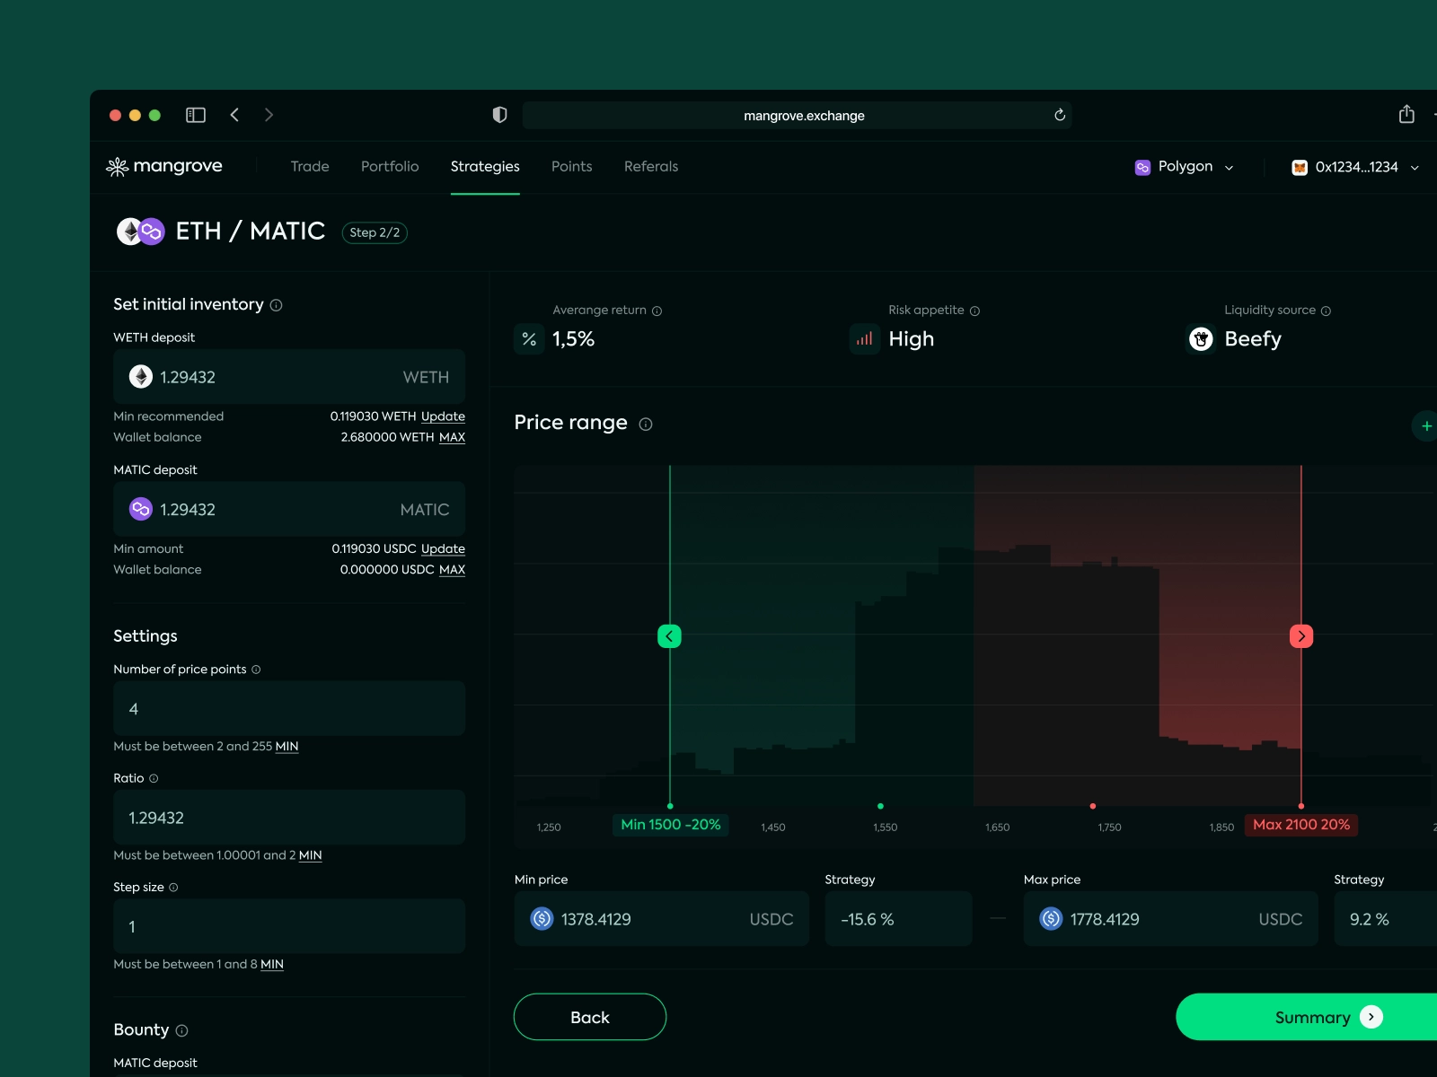1437x1077 pixels.
Task: Click the USDC icon in Max price field
Action: (x=1051, y=919)
